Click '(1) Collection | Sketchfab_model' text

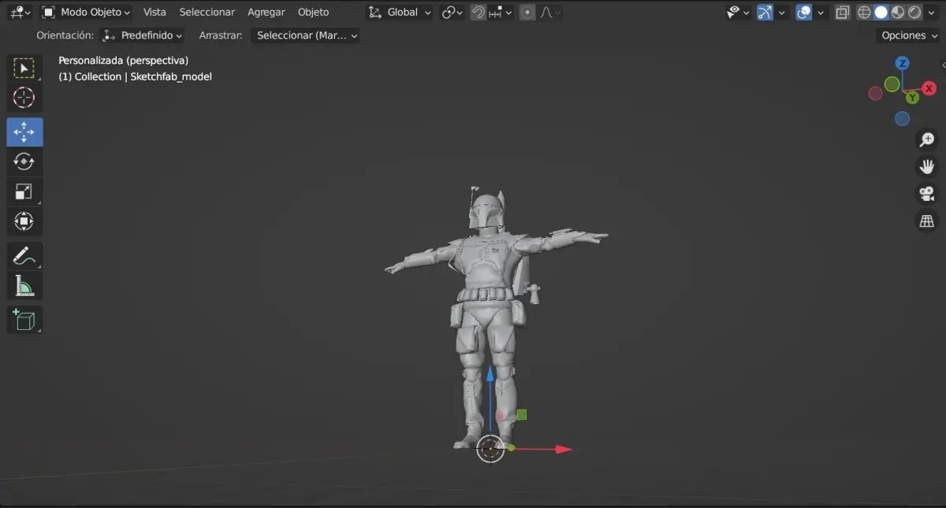pos(136,76)
